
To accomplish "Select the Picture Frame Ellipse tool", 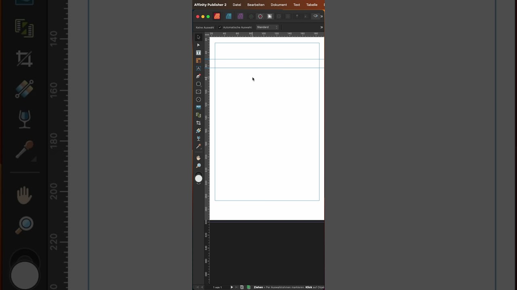I will [198, 99].
